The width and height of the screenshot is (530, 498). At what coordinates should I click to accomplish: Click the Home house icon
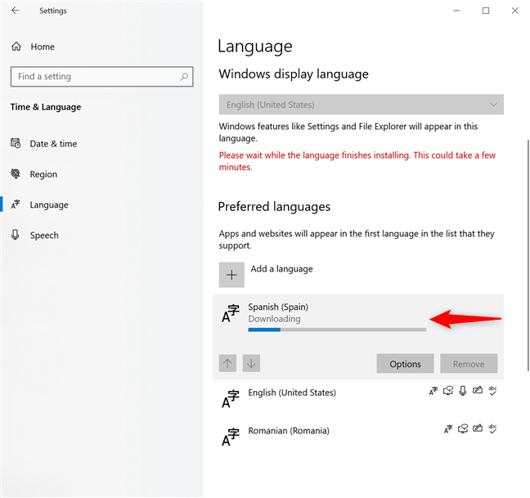[16, 47]
